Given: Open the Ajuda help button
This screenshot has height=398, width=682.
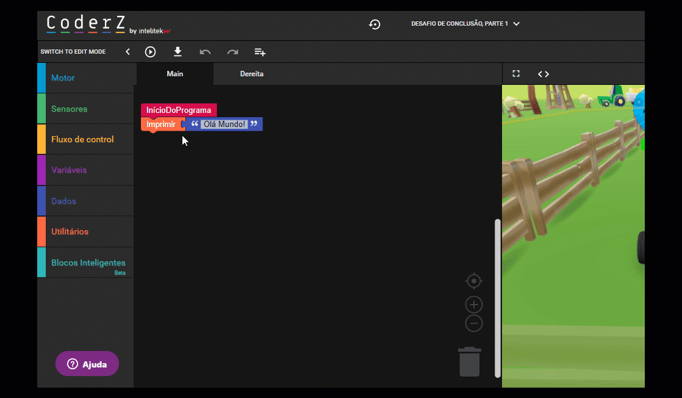Looking at the screenshot, I should pyautogui.click(x=87, y=364).
